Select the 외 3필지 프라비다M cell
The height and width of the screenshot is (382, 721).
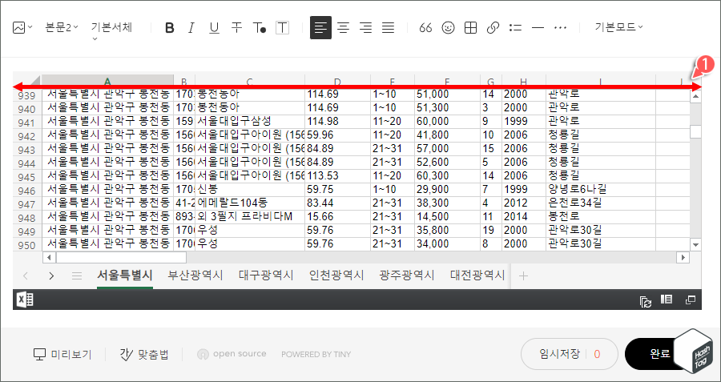(x=250, y=216)
